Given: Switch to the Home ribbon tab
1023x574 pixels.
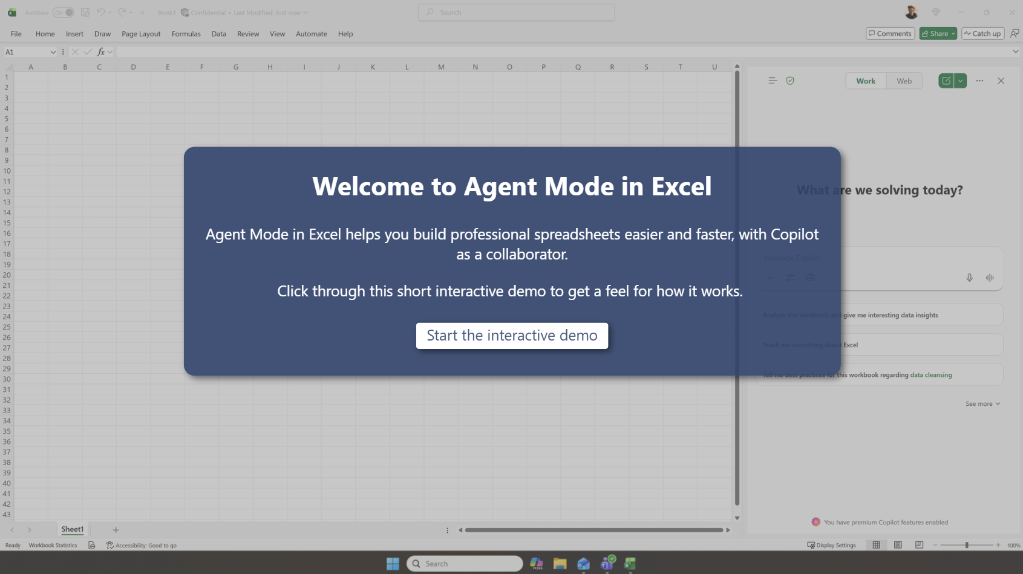Looking at the screenshot, I should click(x=45, y=34).
